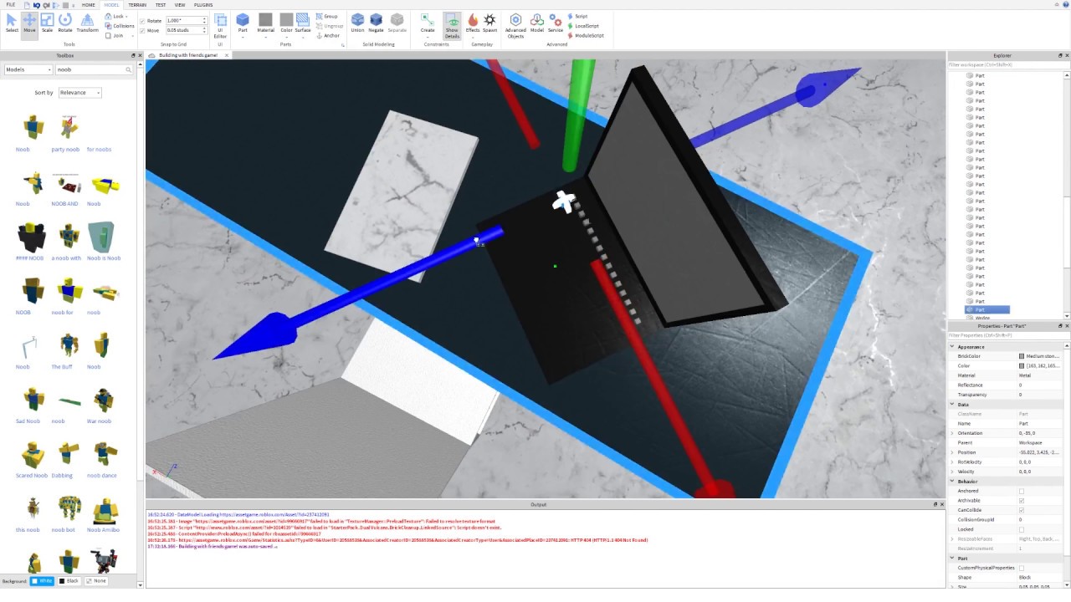Click the Group parts button
The height and width of the screenshot is (602, 1071).
coord(327,16)
